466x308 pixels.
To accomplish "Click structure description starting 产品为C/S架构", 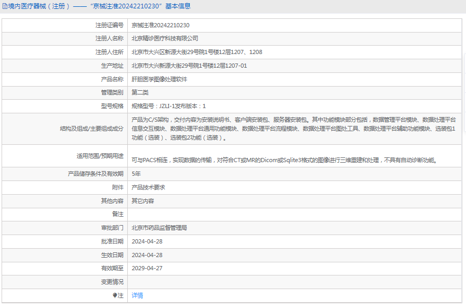I will (293, 129).
